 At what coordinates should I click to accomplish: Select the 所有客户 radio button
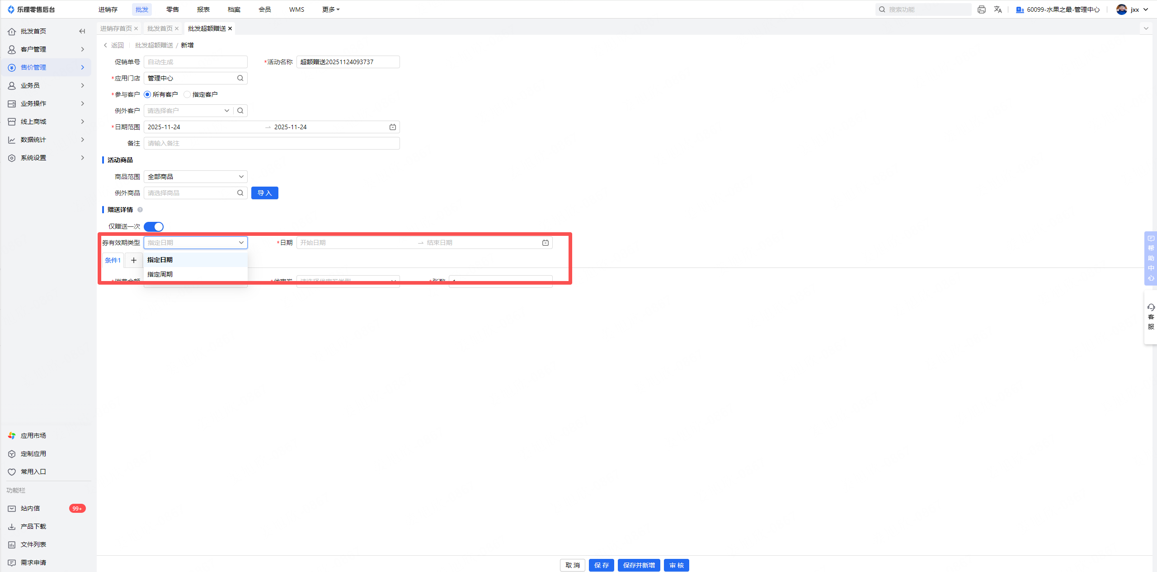[x=147, y=94]
